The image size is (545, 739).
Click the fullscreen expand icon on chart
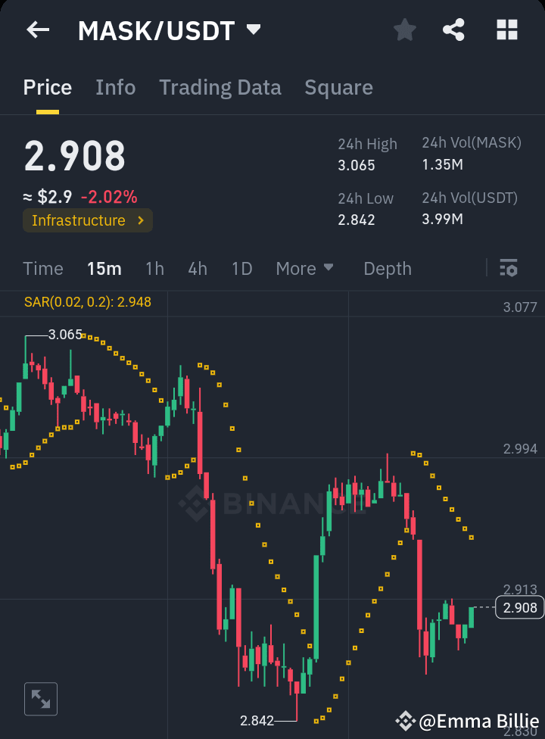click(x=40, y=698)
